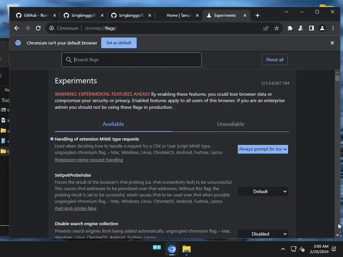This screenshot has width=343, height=257.
Task: Open the SetIpv6ProbeFalse Default dropdown
Action: coord(263,192)
